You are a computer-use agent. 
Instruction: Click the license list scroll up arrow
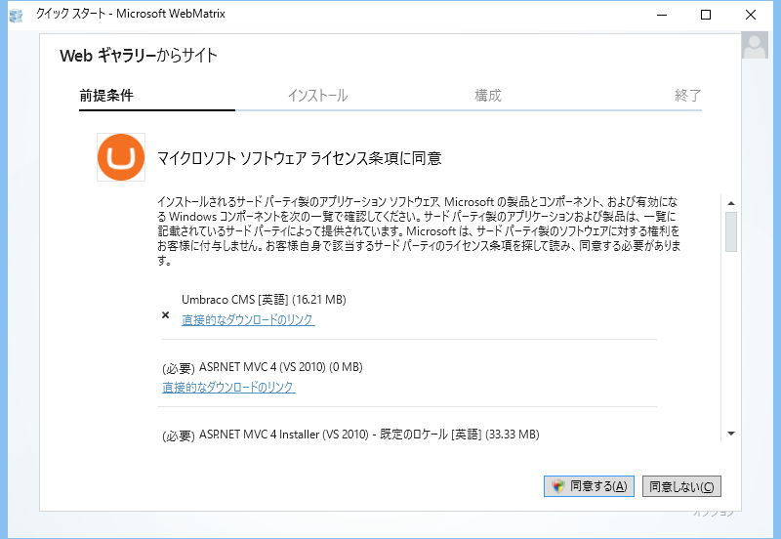(x=731, y=203)
